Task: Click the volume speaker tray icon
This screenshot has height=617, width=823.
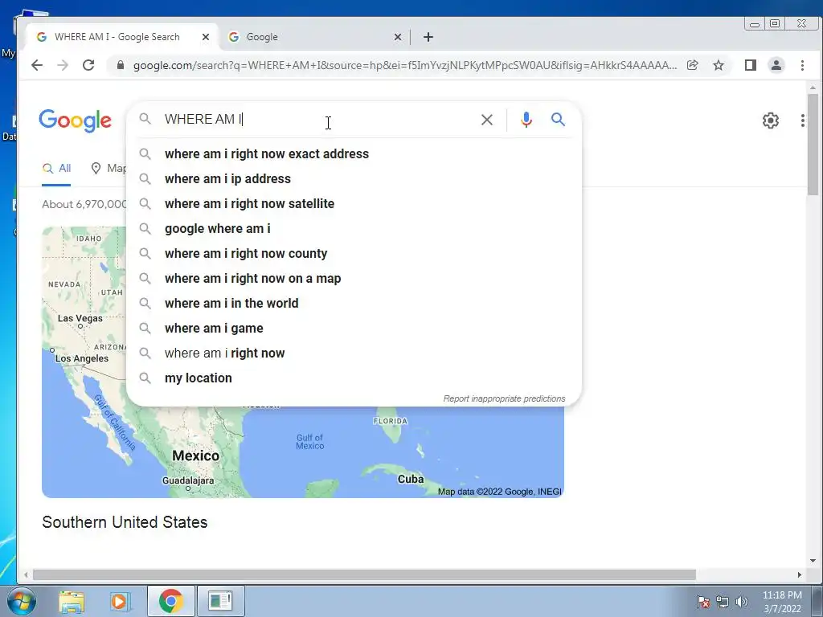Action: click(x=741, y=602)
